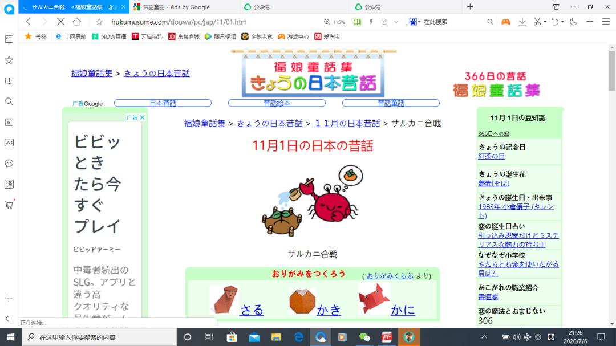Image resolution: width=616 pixels, height=346 pixels.
Task: Open the さる origami link
Action: click(253, 310)
